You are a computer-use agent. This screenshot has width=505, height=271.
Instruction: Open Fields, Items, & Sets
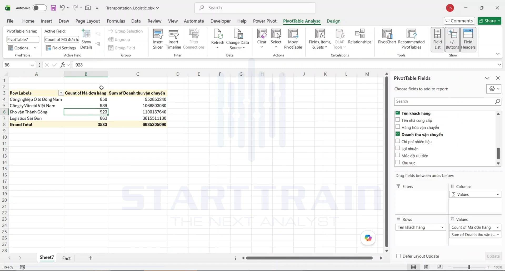coord(320,39)
